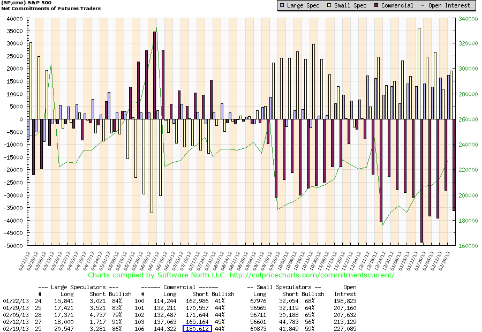Click the '02/12/13' table row date
The width and height of the screenshot is (482, 332).
coord(16,322)
